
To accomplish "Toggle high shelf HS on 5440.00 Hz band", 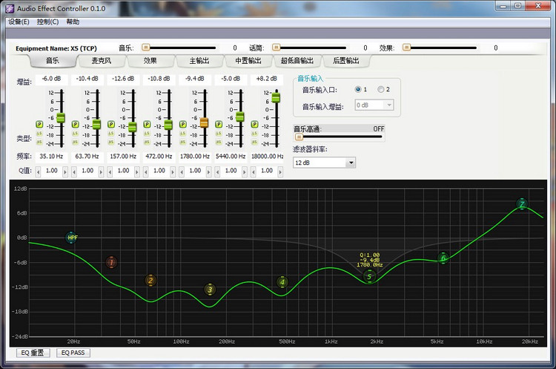I will (x=219, y=142).
